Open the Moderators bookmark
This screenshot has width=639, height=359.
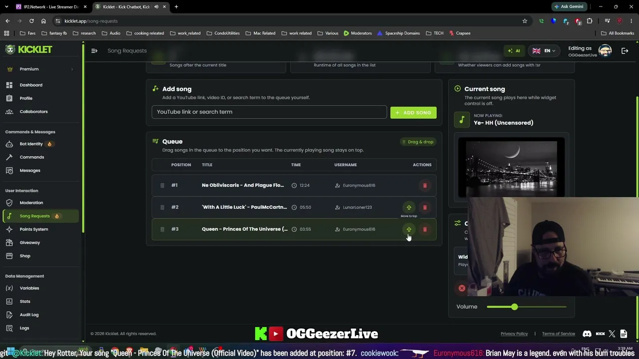click(357, 33)
